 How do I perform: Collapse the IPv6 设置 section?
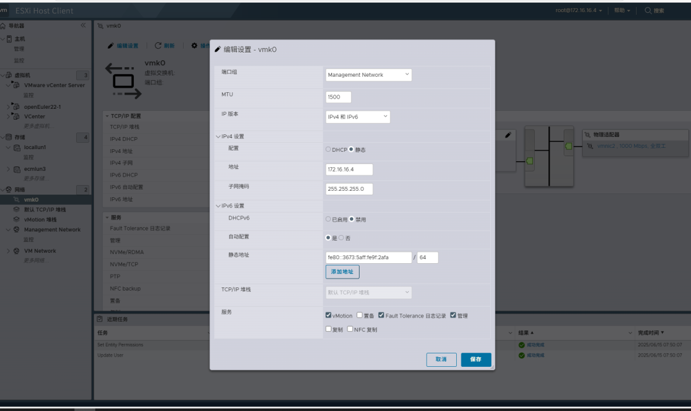pyautogui.click(x=218, y=206)
